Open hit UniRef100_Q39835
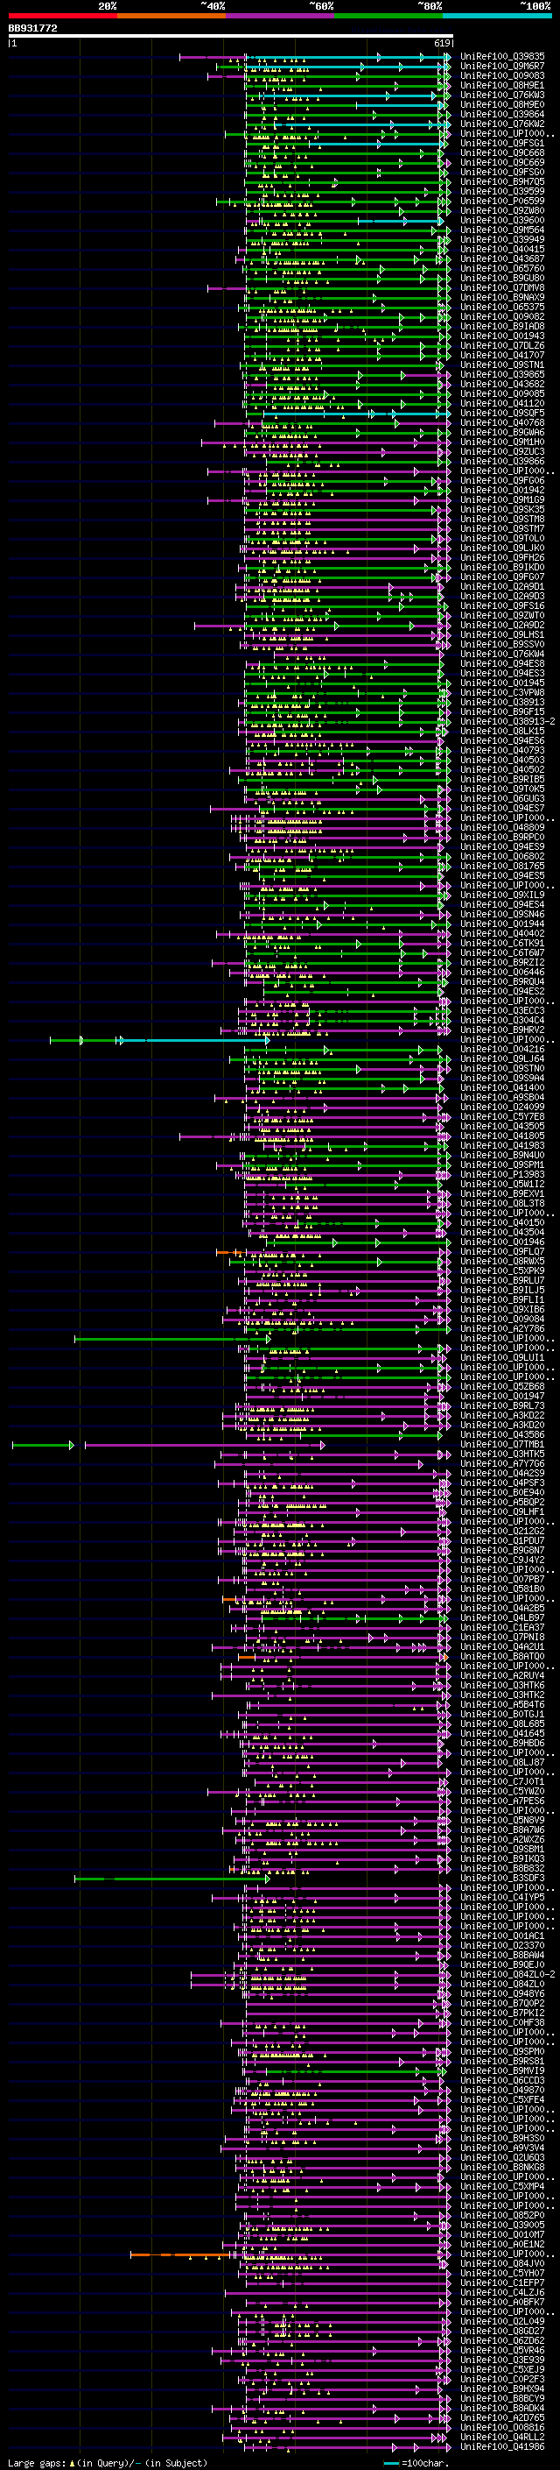The height and width of the screenshot is (2470, 560). (x=501, y=57)
